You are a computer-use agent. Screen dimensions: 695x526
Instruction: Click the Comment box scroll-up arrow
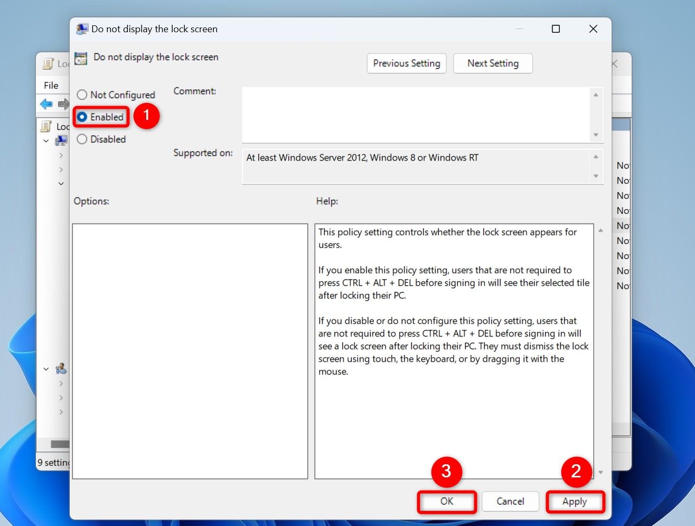click(596, 95)
